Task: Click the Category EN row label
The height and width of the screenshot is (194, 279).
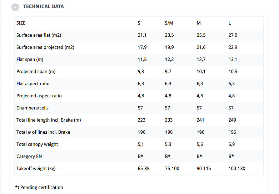Action: (29, 156)
